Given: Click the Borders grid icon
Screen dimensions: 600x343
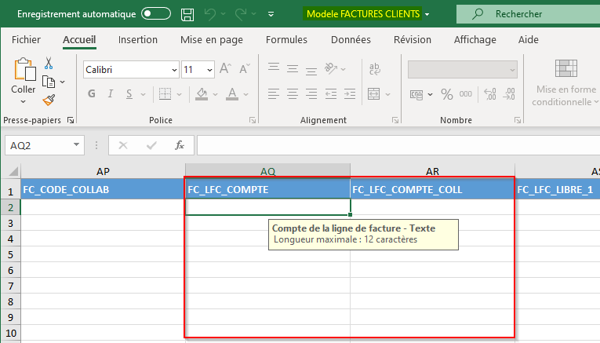Looking at the screenshot, I should click(x=165, y=93).
